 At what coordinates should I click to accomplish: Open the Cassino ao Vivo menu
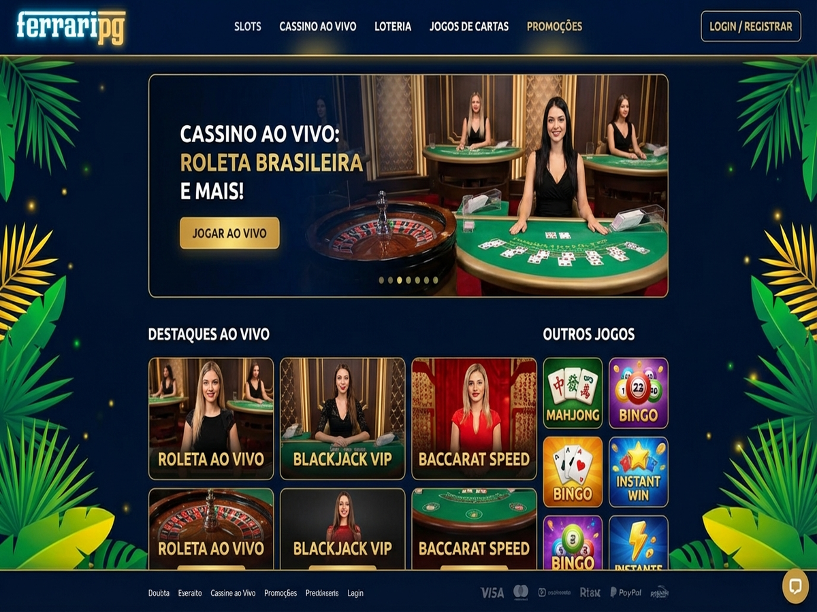click(x=318, y=27)
